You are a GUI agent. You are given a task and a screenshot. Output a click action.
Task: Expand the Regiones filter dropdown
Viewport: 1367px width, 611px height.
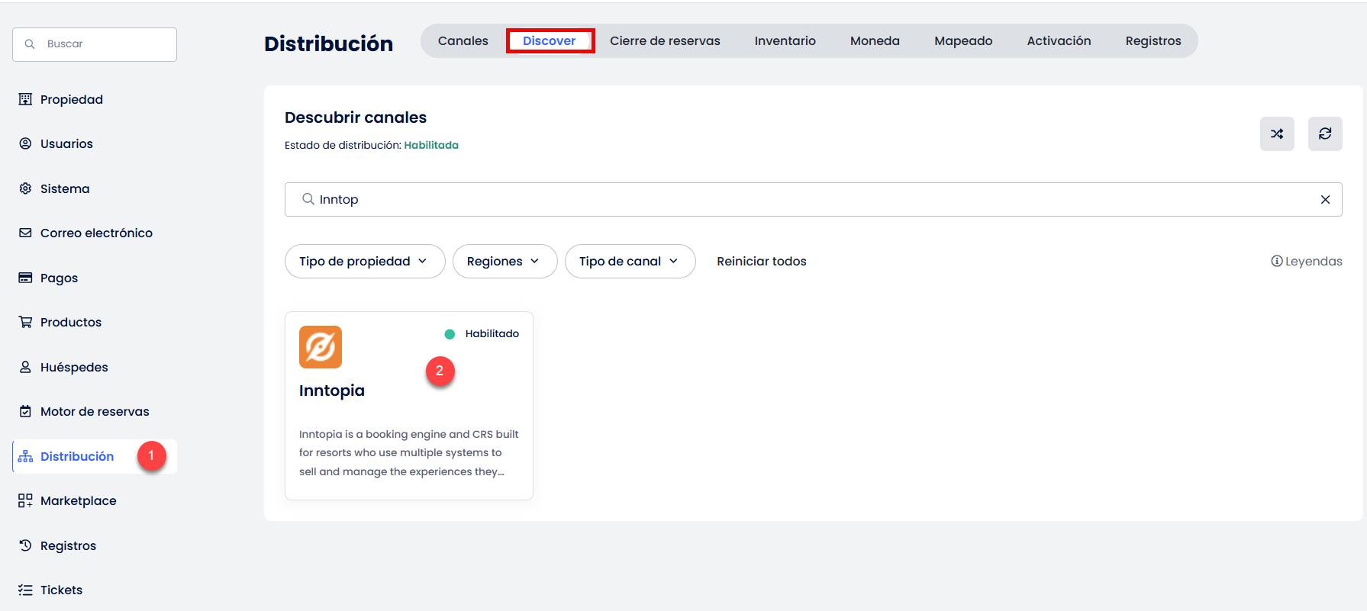point(505,262)
